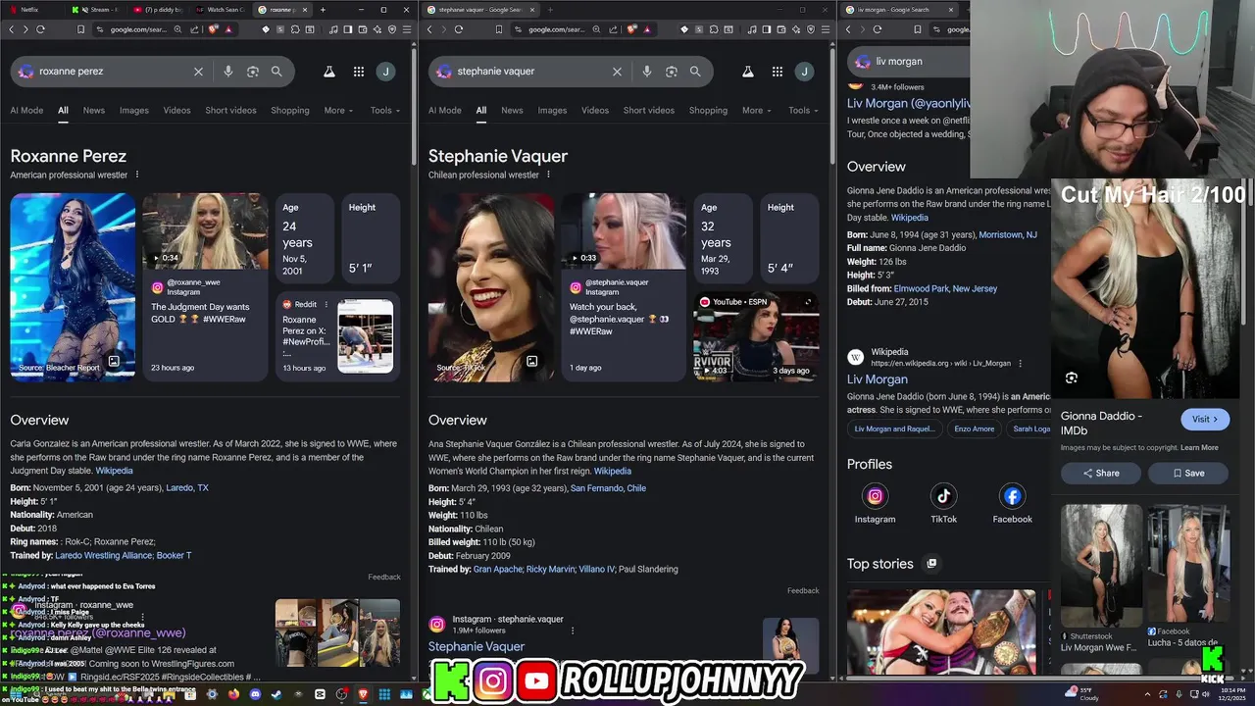
Task: Expand the Tools dropdown in roxanne perez window
Action: [x=385, y=111]
